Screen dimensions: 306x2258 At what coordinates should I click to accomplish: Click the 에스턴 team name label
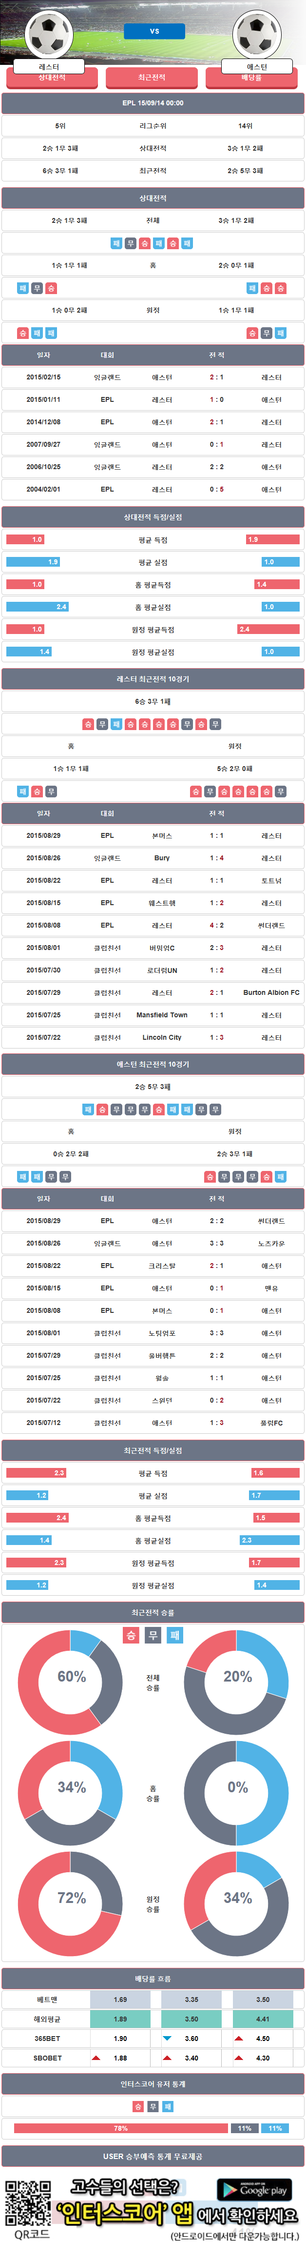coord(257,67)
